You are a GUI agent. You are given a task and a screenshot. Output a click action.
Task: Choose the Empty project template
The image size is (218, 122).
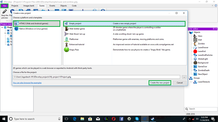tap(124, 24)
